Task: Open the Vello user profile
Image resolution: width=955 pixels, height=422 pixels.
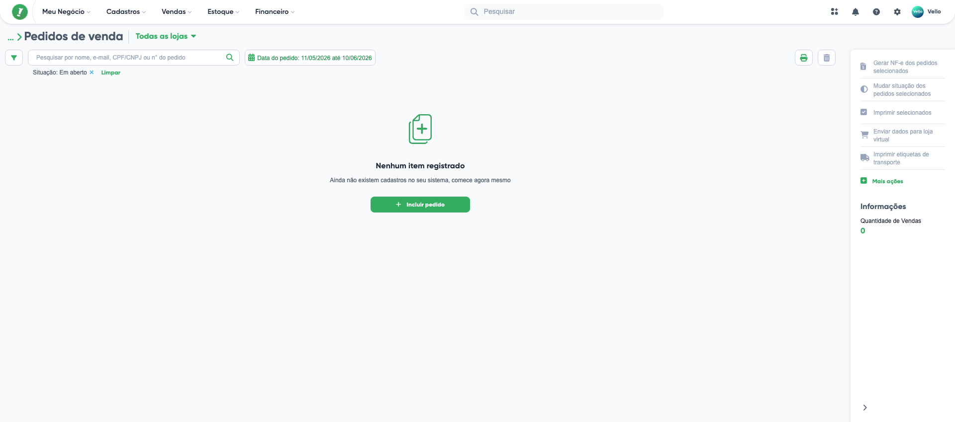Action: coord(926,11)
